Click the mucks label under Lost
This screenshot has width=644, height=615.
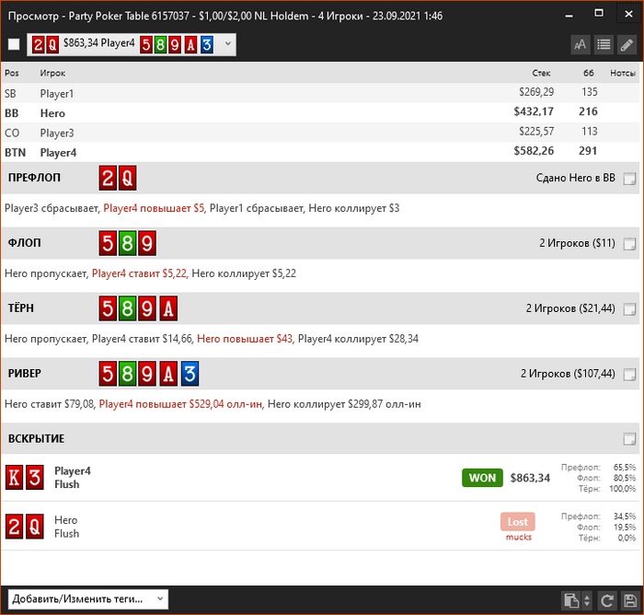click(x=518, y=538)
